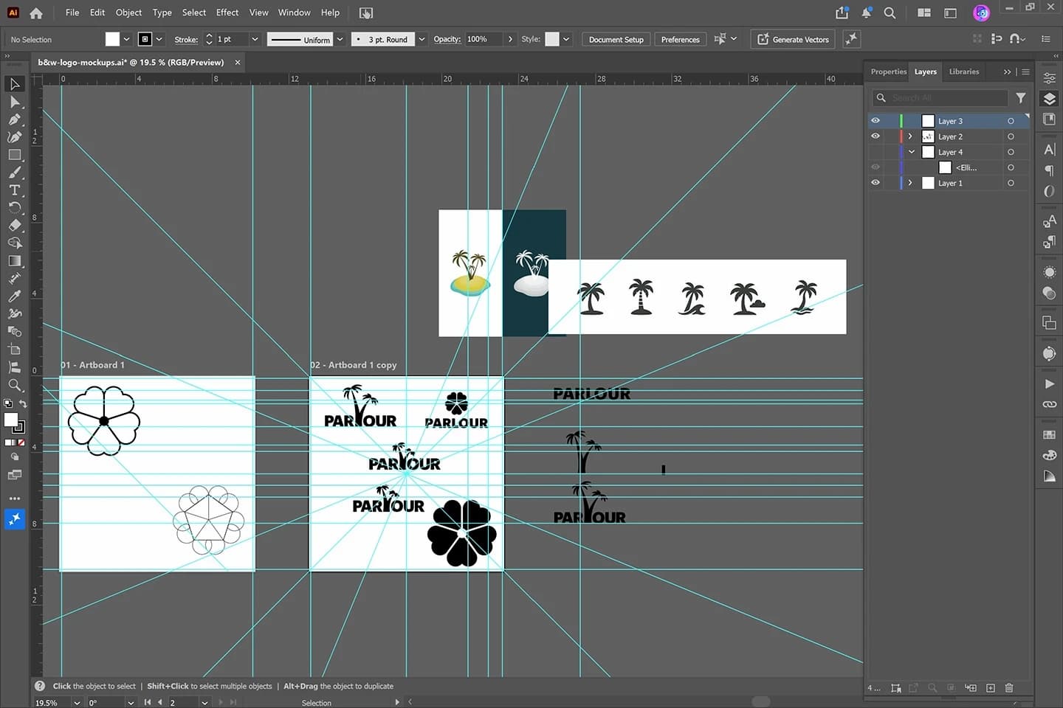
Task: Open the artboard number dropdown
Action: [204, 703]
